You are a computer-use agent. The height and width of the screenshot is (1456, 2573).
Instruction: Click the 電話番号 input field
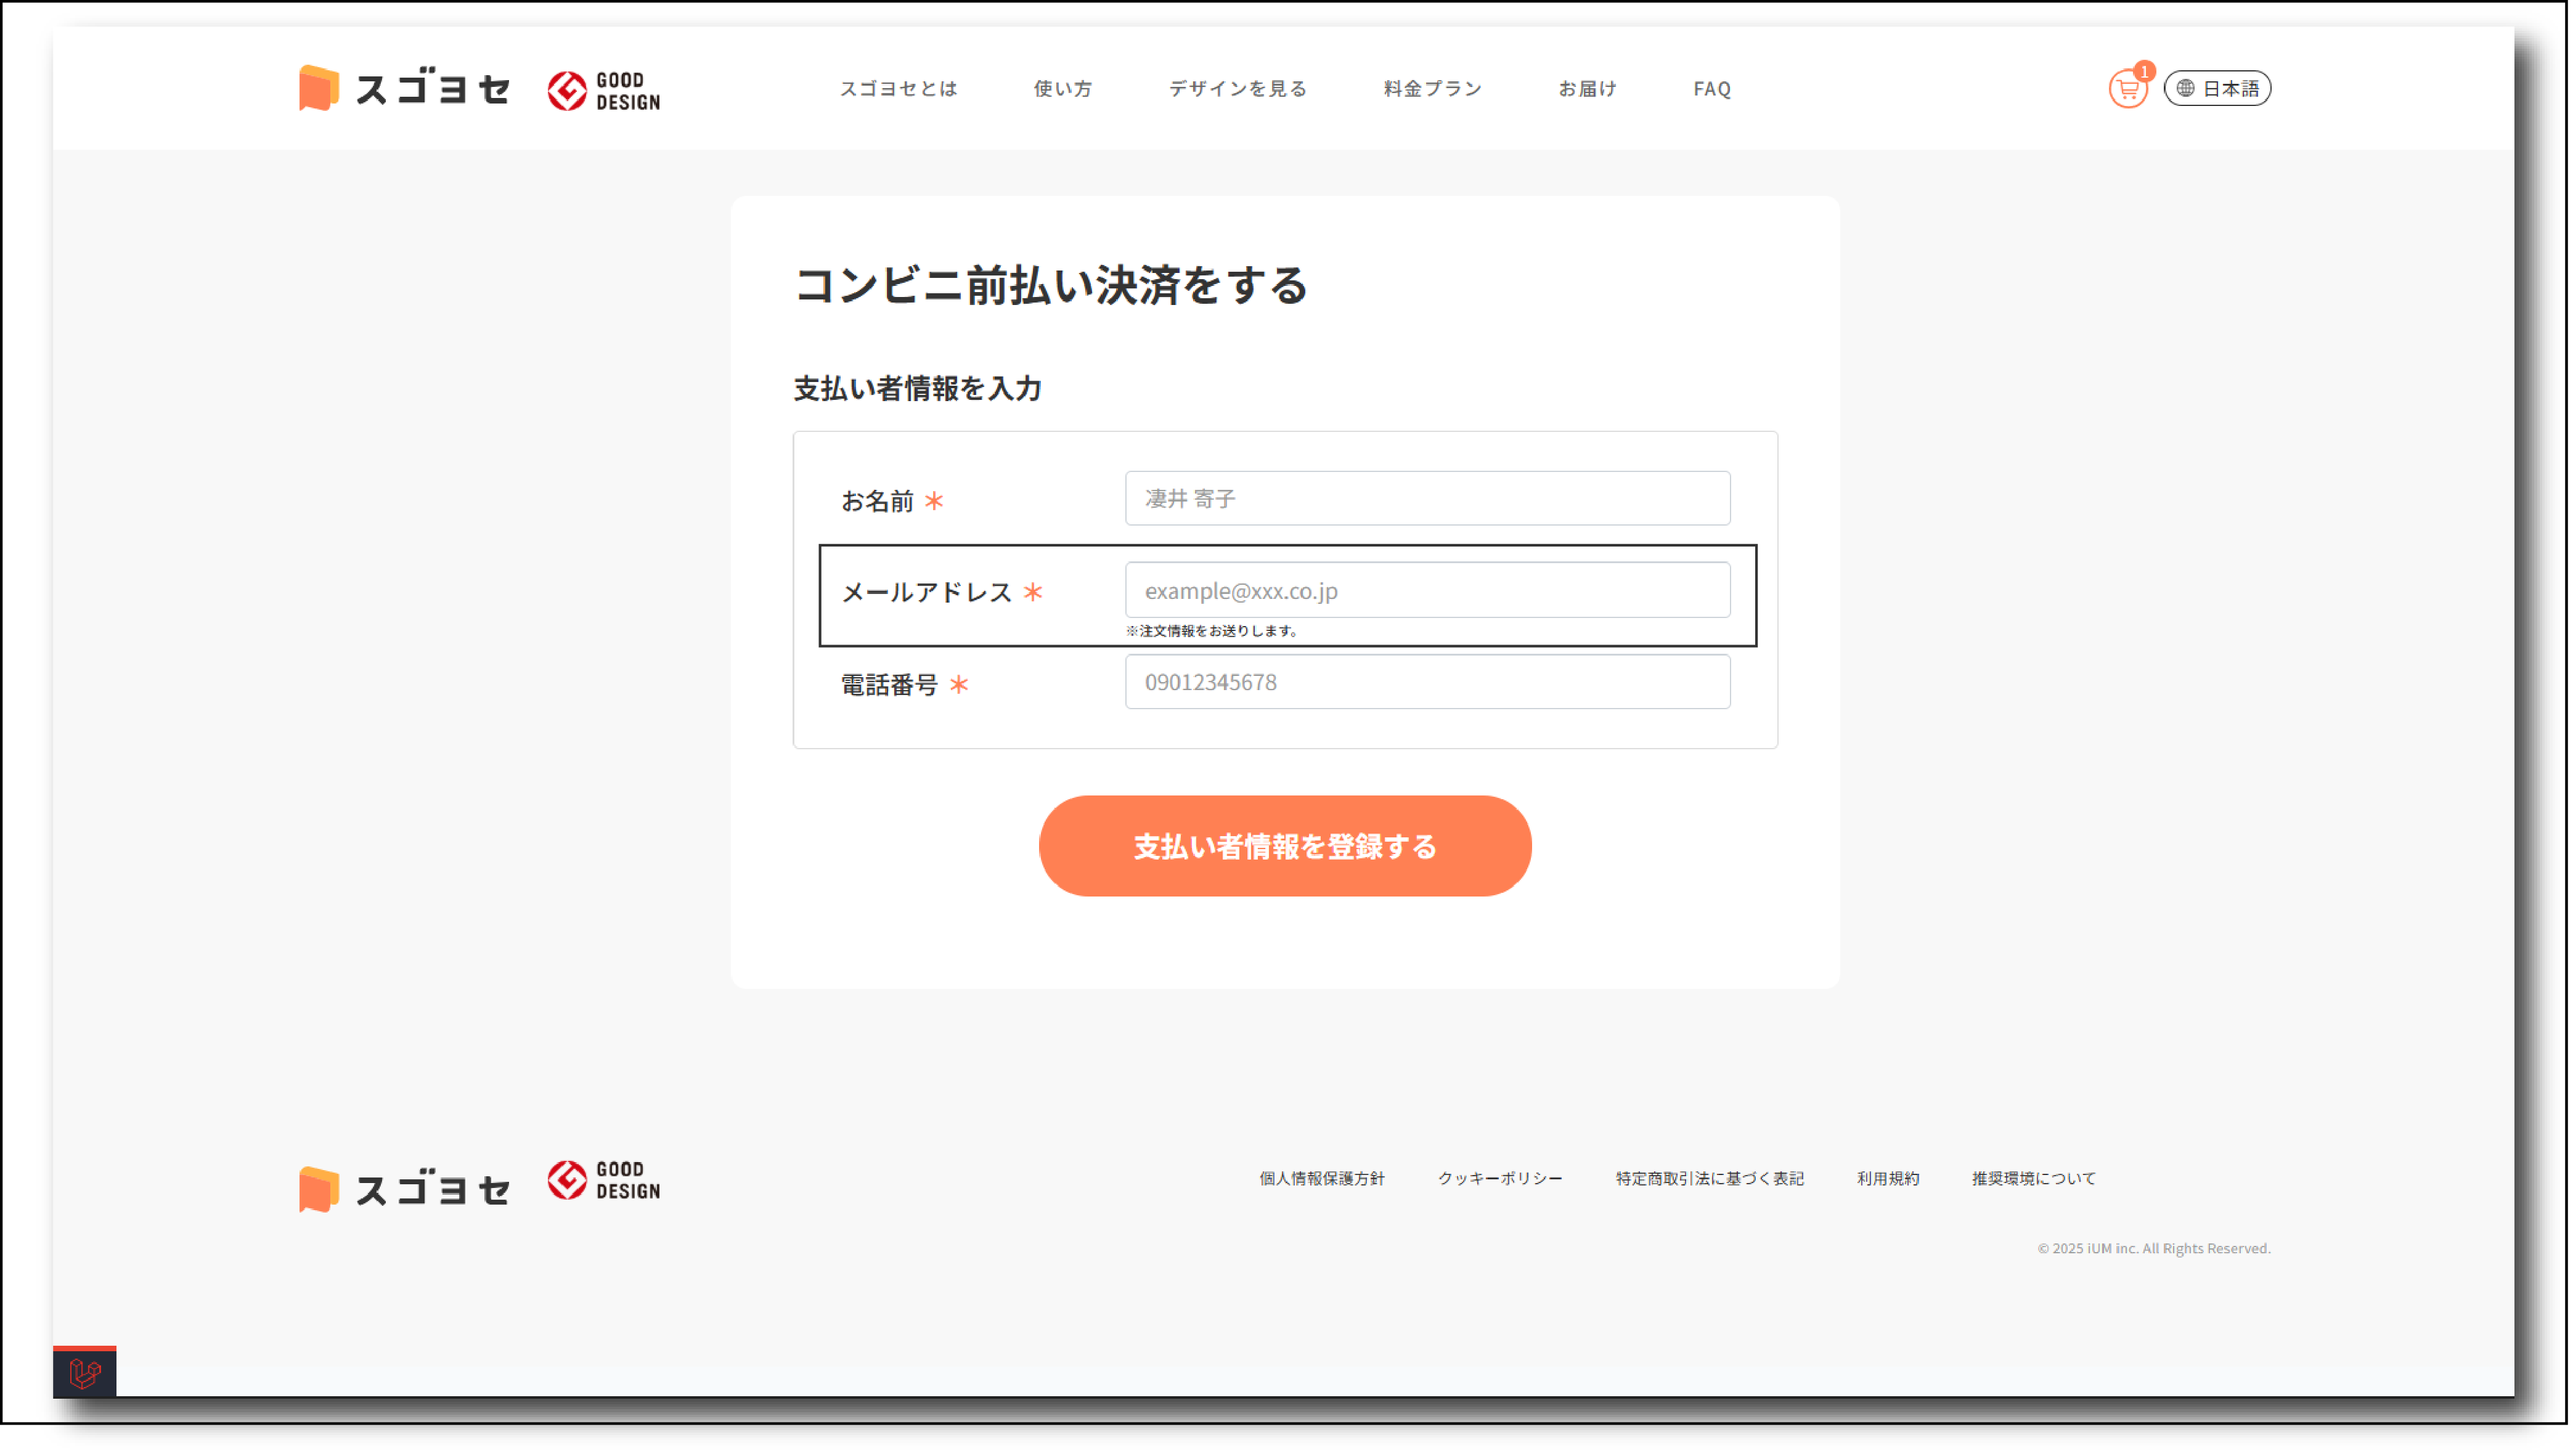(1427, 682)
